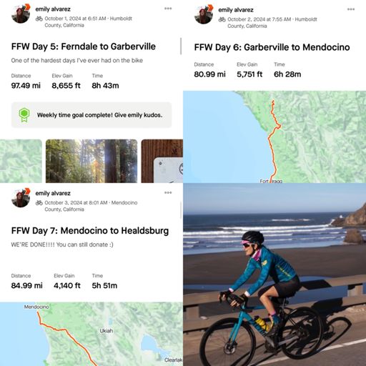Open the redwood forest photo thumbnail
Screen dimensions: 366x366
(91, 161)
